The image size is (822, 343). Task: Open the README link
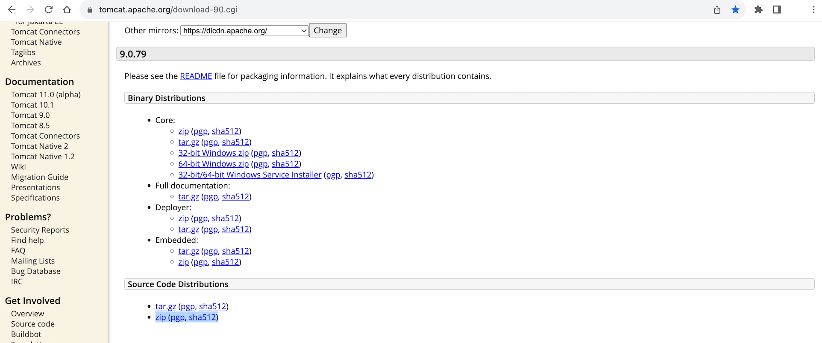click(196, 76)
